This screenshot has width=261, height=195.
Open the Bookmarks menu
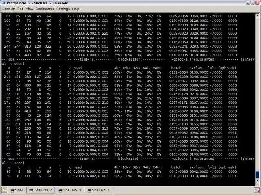[x=45, y=9]
